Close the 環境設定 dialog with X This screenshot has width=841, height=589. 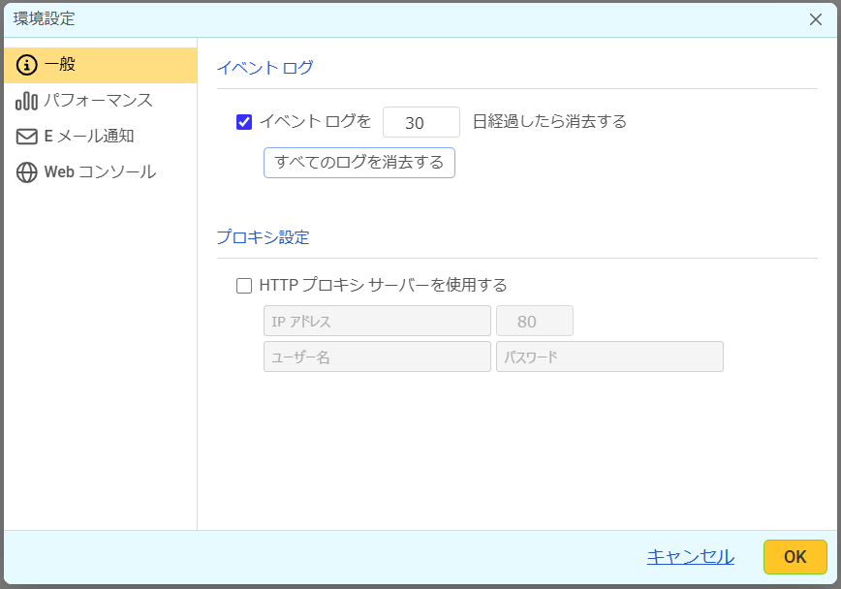coord(816,19)
